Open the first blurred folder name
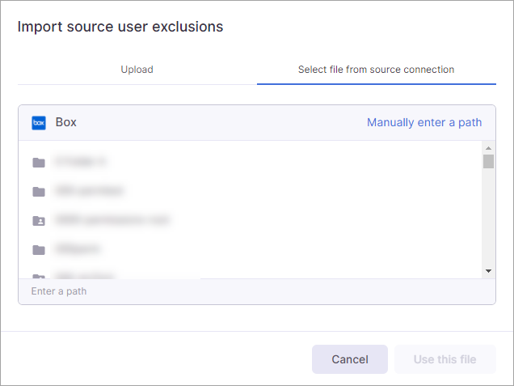The image size is (514, 386). point(81,162)
